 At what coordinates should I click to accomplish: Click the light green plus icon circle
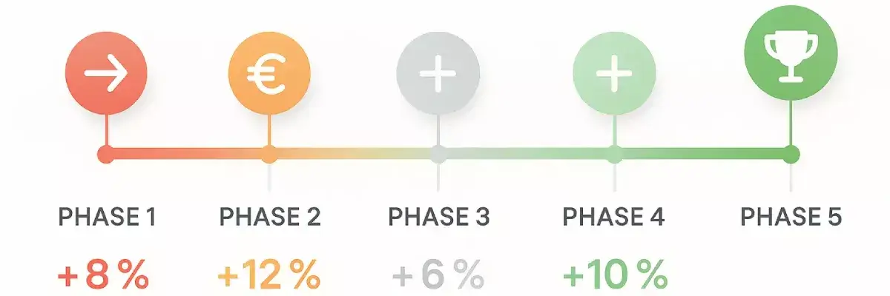point(614,75)
